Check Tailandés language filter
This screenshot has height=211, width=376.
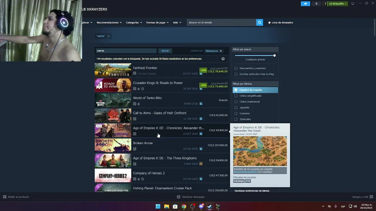236,119
